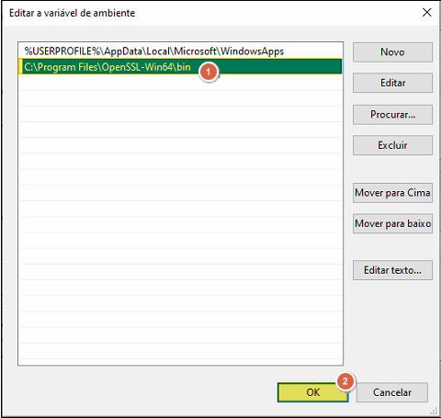Select the %USERPROFILE%\AppData\Local\Microsoft\WindowsApps entry
Viewport: 441px width, 418px height.
pos(180,51)
